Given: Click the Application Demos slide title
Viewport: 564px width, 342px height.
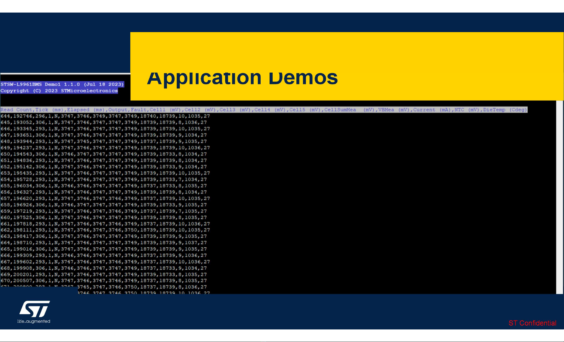Looking at the screenshot, I should pos(242,78).
